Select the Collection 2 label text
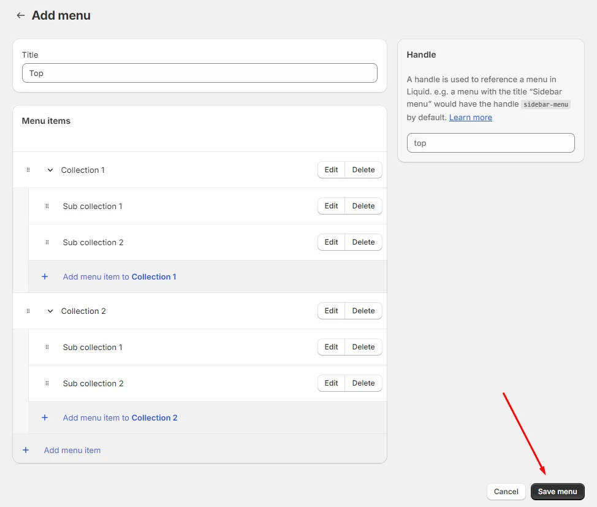597x507 pixels. coord(83,311)
